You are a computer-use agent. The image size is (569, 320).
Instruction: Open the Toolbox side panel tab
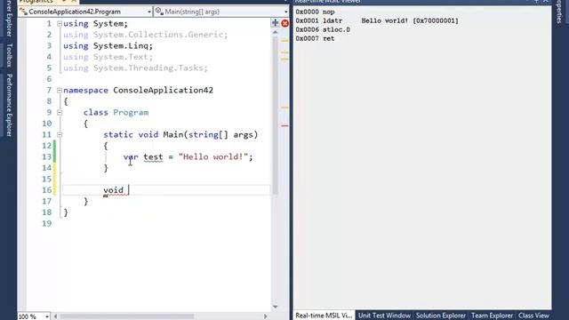pyautogui.click(x=9, y=55)
